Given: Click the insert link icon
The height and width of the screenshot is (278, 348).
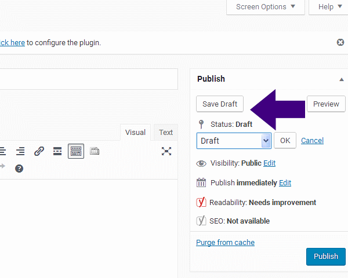Looking at the screenshot, I should click(x=39, y=152).
